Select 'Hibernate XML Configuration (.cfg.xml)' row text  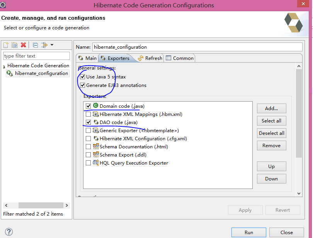(143, 139)
